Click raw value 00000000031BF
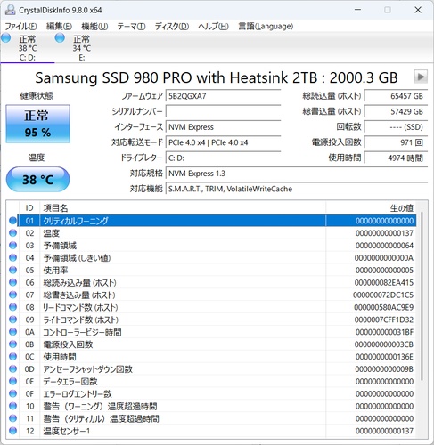 (x=384, y=332)
